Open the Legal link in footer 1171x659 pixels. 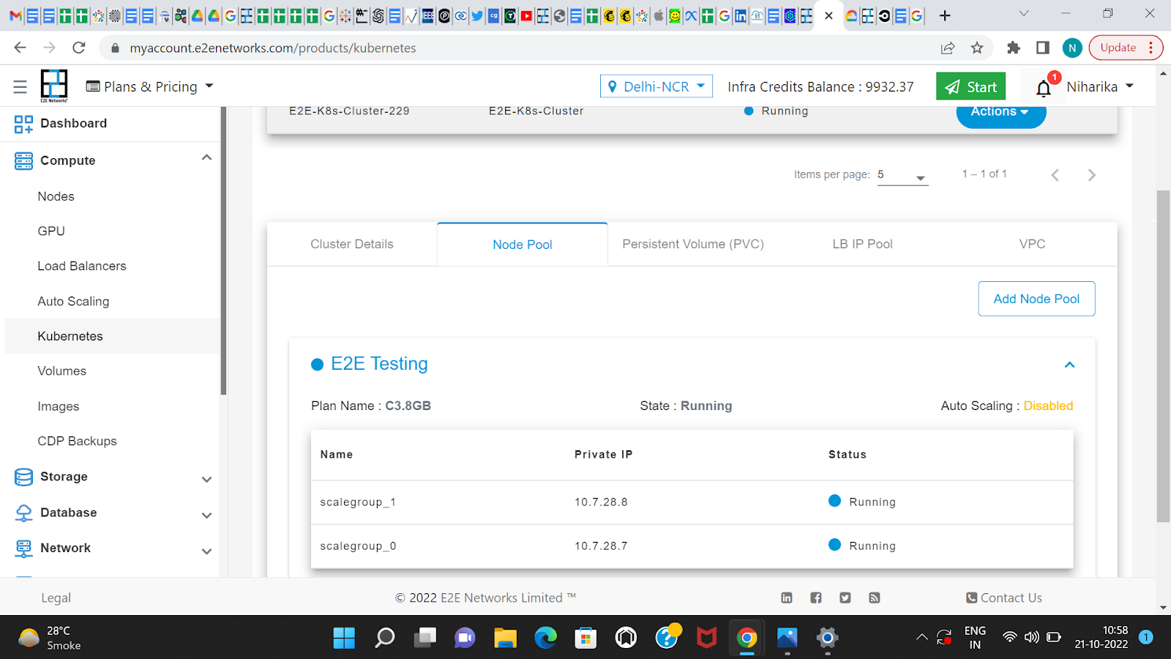[56, 598]
